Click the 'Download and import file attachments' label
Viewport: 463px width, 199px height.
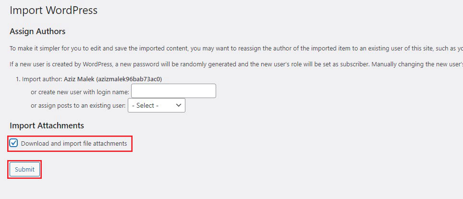74,144
